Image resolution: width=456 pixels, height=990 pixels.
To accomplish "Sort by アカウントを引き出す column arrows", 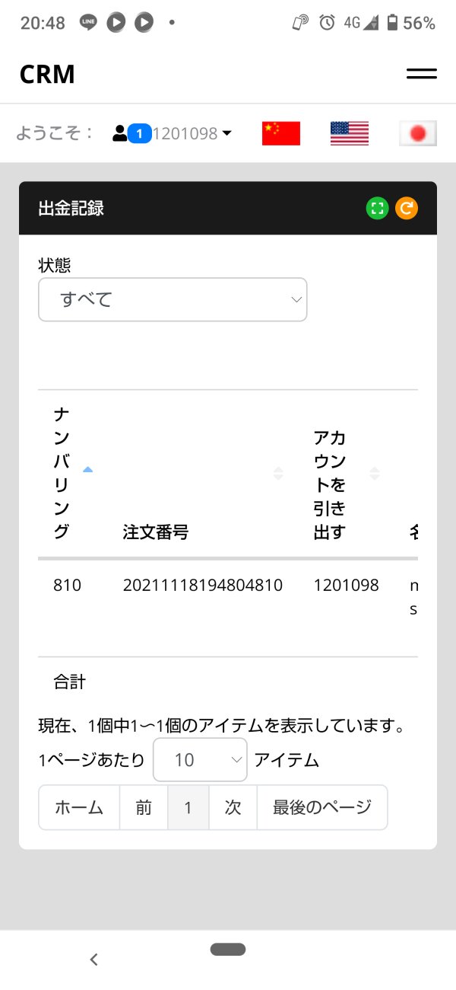I will tap(374, 474).
